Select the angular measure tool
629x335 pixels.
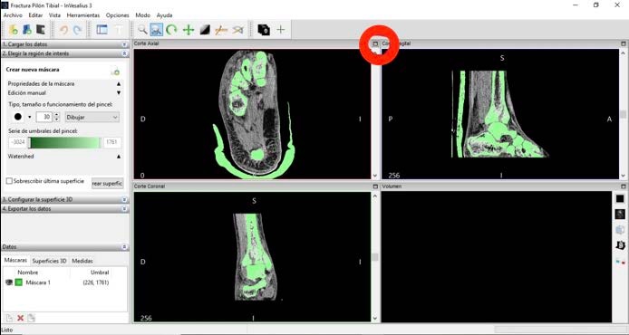[237, 30]
